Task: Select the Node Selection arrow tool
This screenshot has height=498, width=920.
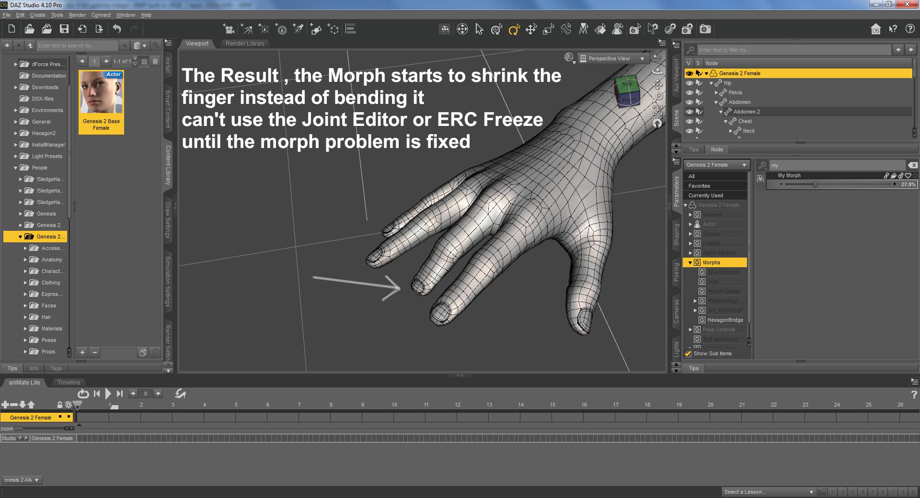Action: [479, 29]
